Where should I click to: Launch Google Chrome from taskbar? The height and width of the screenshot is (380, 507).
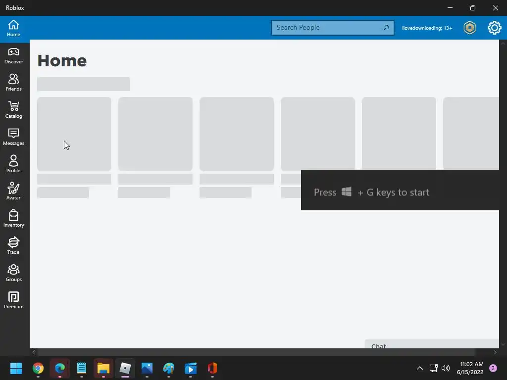(38, 368)
